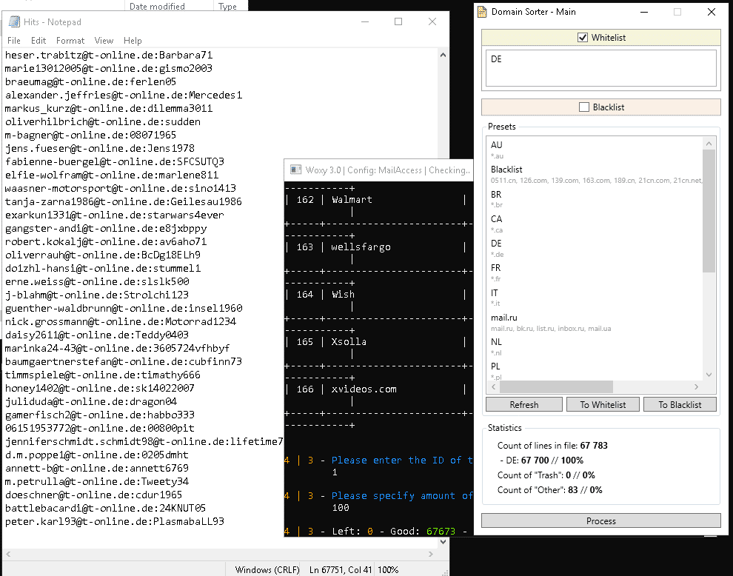Open the Edit menu in Notepad
The height and width of the screenshot is (576, 733).
coord(39,41)
